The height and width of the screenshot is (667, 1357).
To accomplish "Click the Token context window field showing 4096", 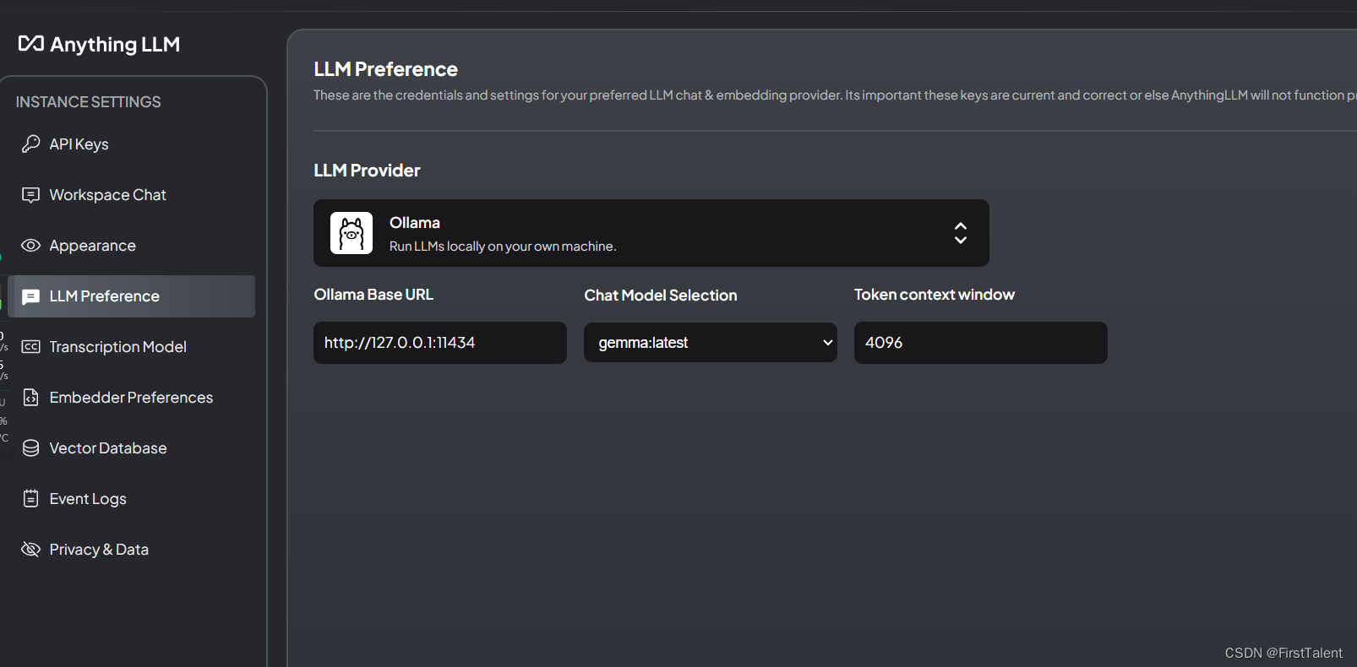I will tap(981, 343).
